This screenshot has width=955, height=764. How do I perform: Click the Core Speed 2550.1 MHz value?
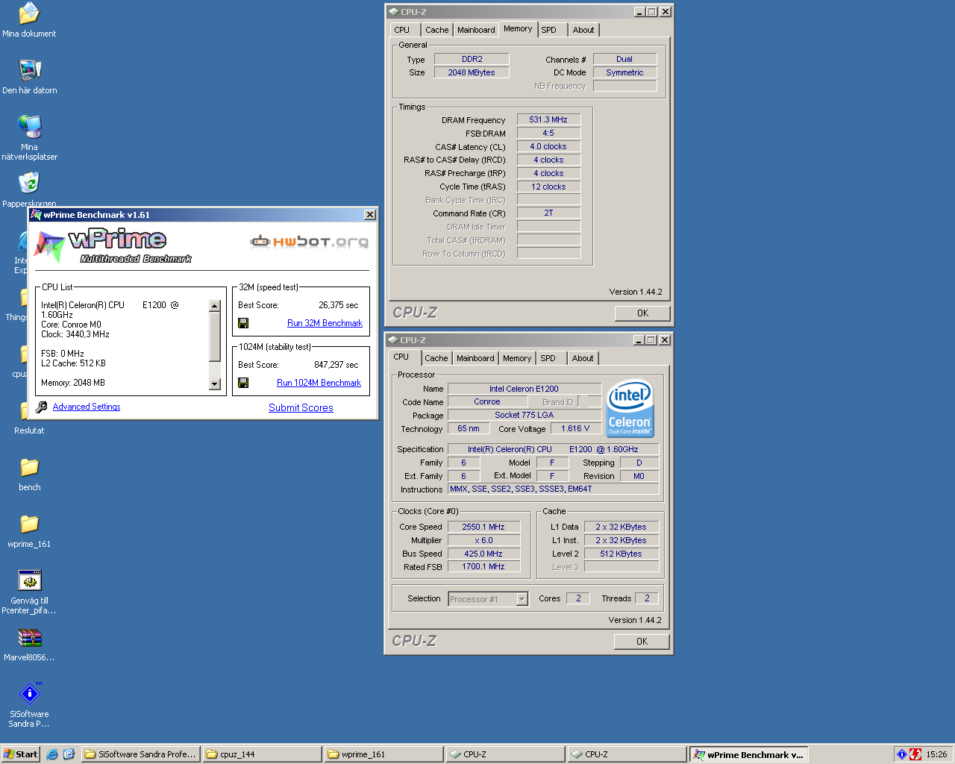point(483,527)
